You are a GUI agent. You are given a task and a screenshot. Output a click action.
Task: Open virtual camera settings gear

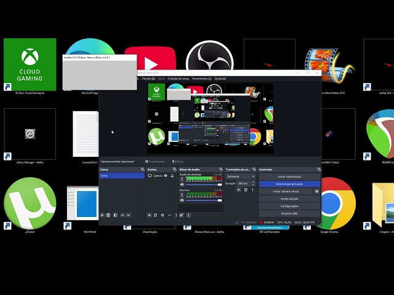pos(317,191)
